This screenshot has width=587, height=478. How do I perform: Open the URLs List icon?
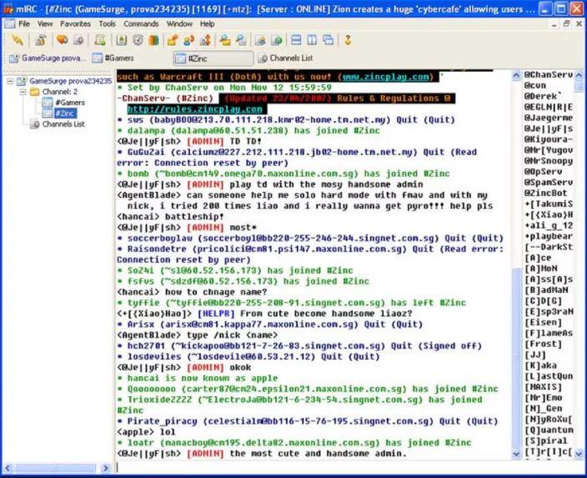tap(277, 40)
